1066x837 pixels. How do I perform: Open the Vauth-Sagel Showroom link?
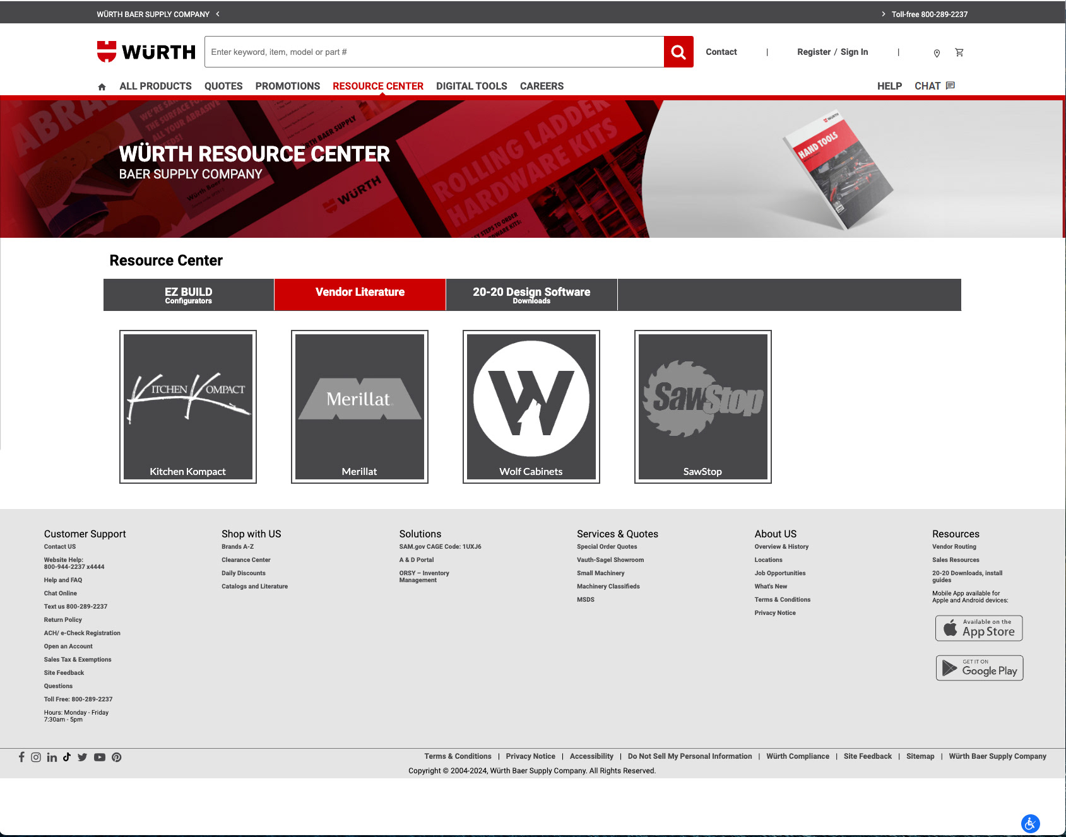(610, 560)
